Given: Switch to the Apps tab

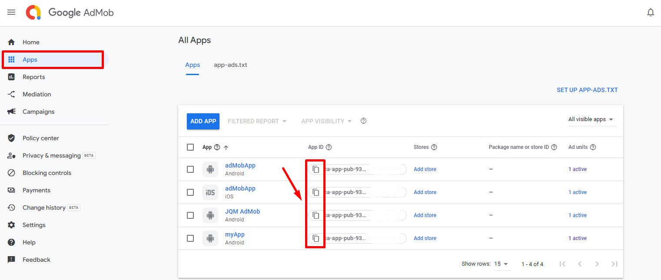Looking at the screenshot, I should pyautogui.click(x=193, y=65).
